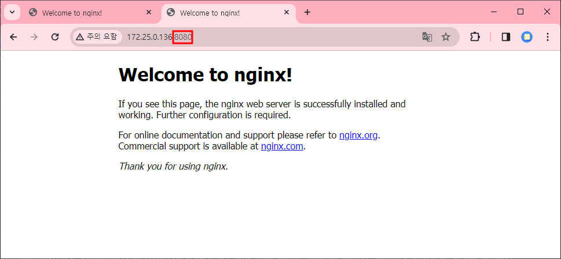
Task: Open Chrome three-dot menu
Action: (548, 37)
